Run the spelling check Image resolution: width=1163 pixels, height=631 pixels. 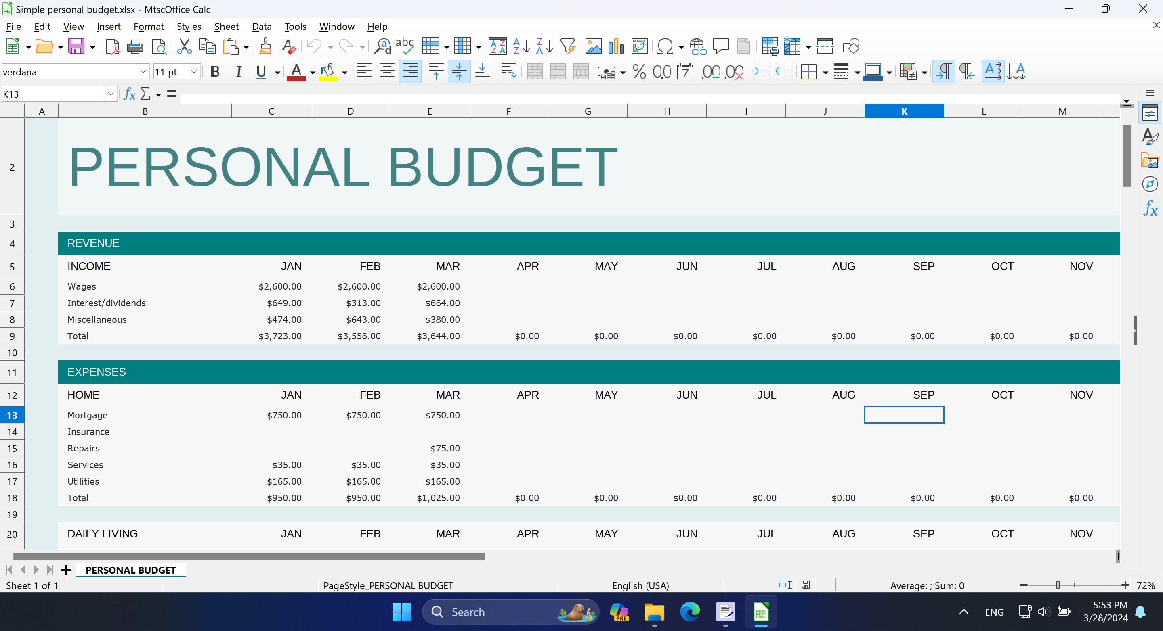(404, 46)
